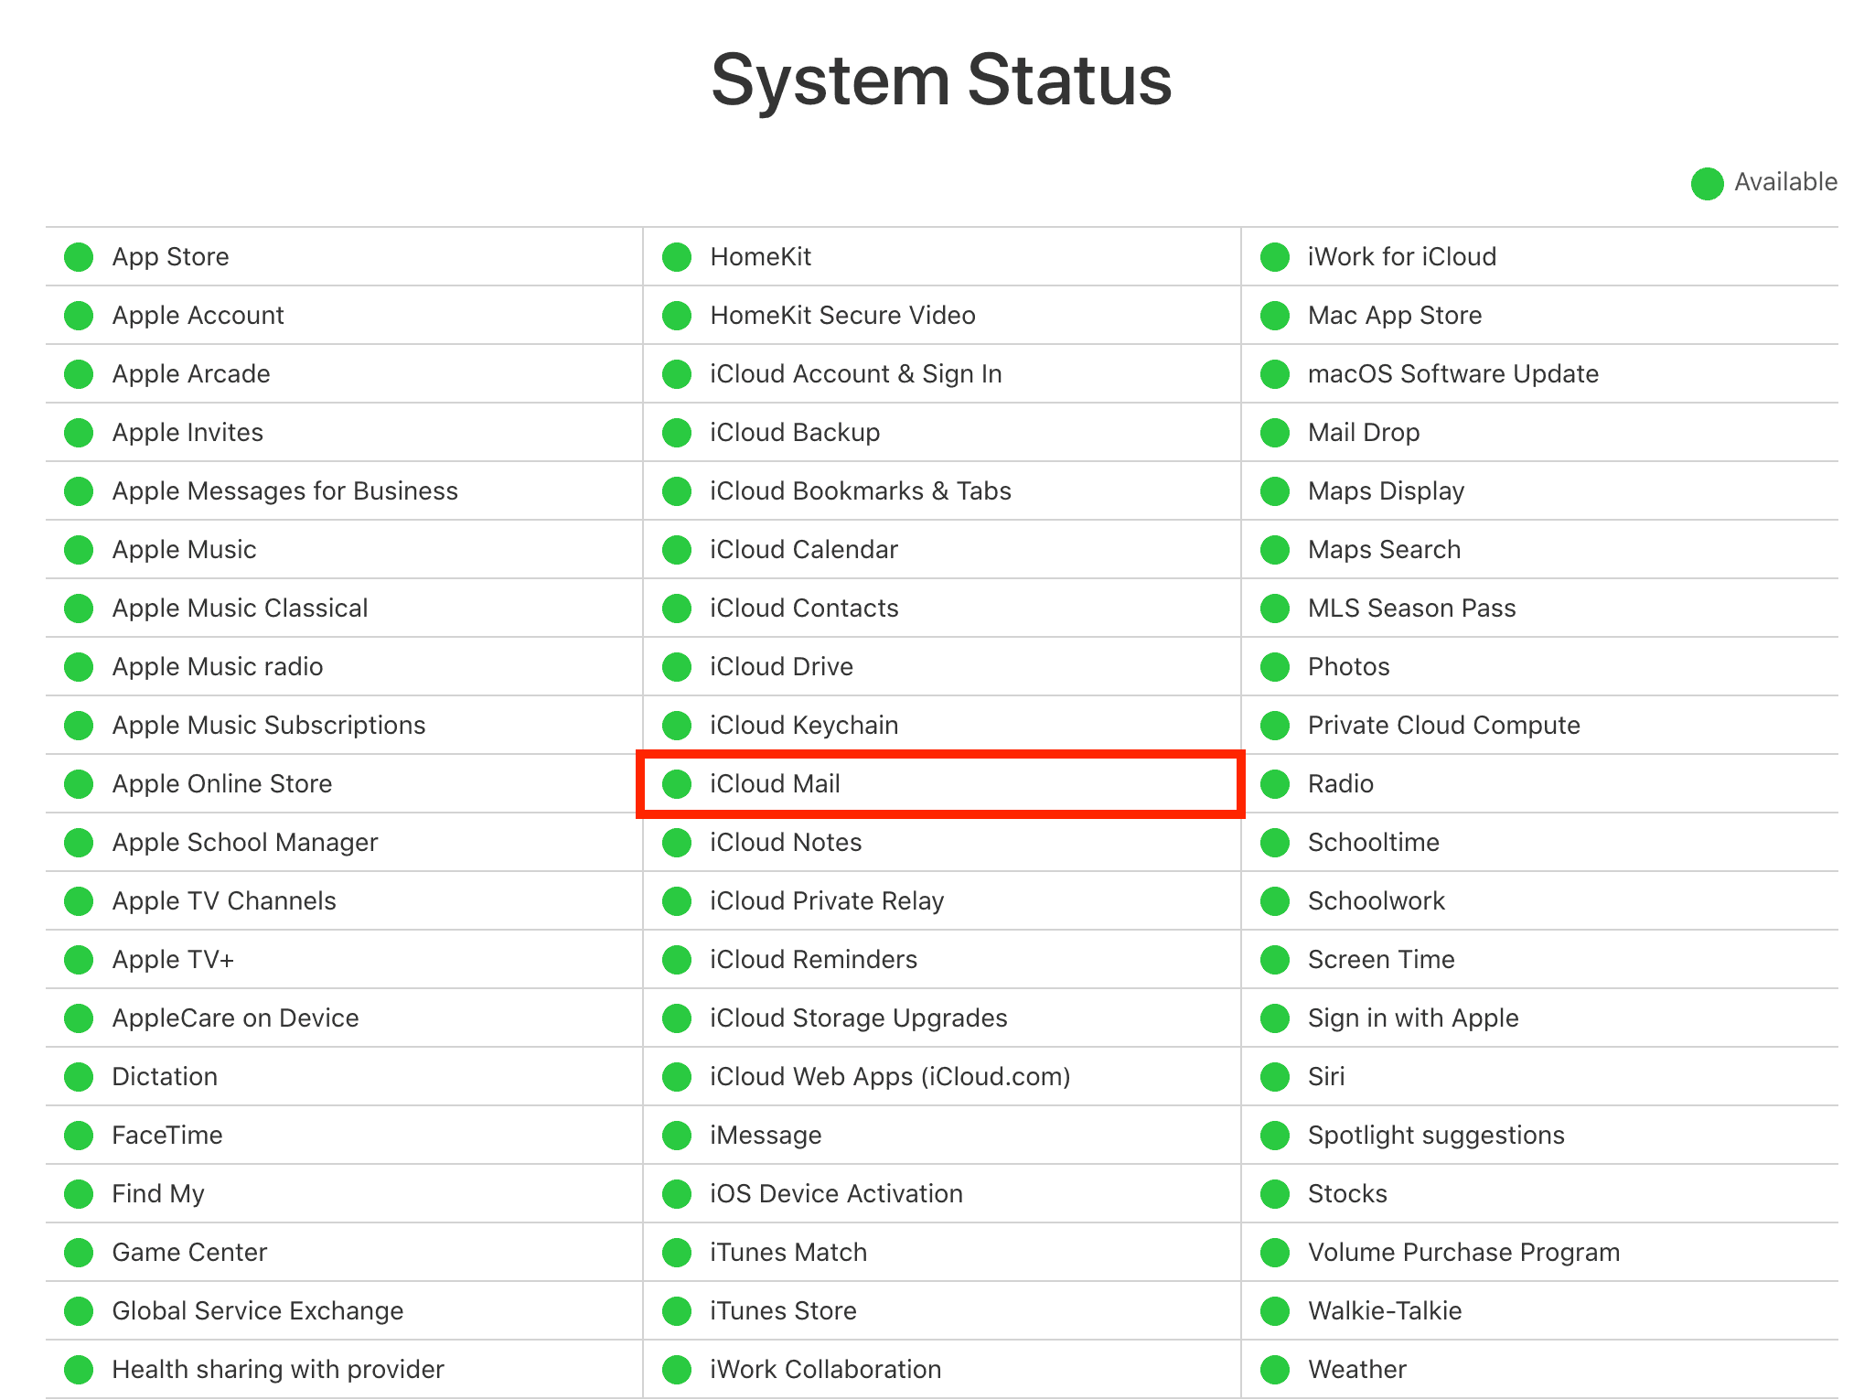Open the Apple Online Store entry
The image size is (1875, 1400).
222,784
